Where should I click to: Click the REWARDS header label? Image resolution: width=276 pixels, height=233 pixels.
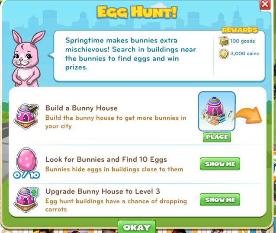point(240,30)
